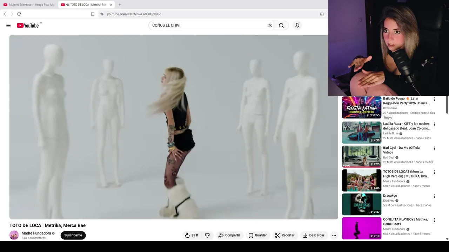Open Ladilla Rusa KITT thumbnail

click(362, 132)
